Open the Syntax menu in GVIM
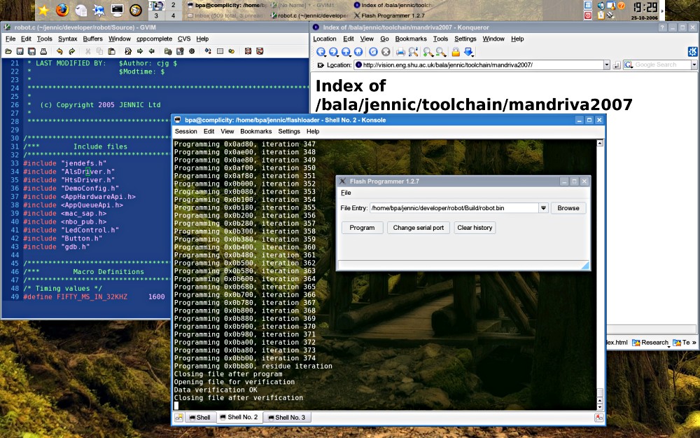The image size is (700, 438). click(67, 39)
